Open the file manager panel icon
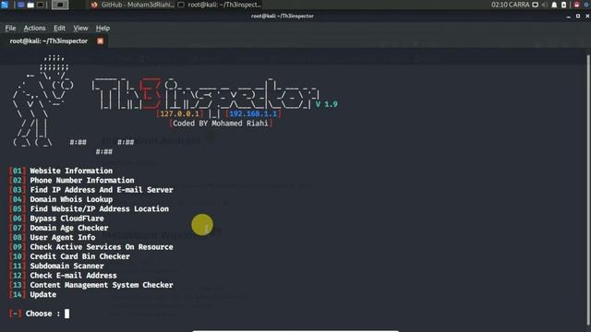The image size is (591, 332). click(x=30, y=5)
